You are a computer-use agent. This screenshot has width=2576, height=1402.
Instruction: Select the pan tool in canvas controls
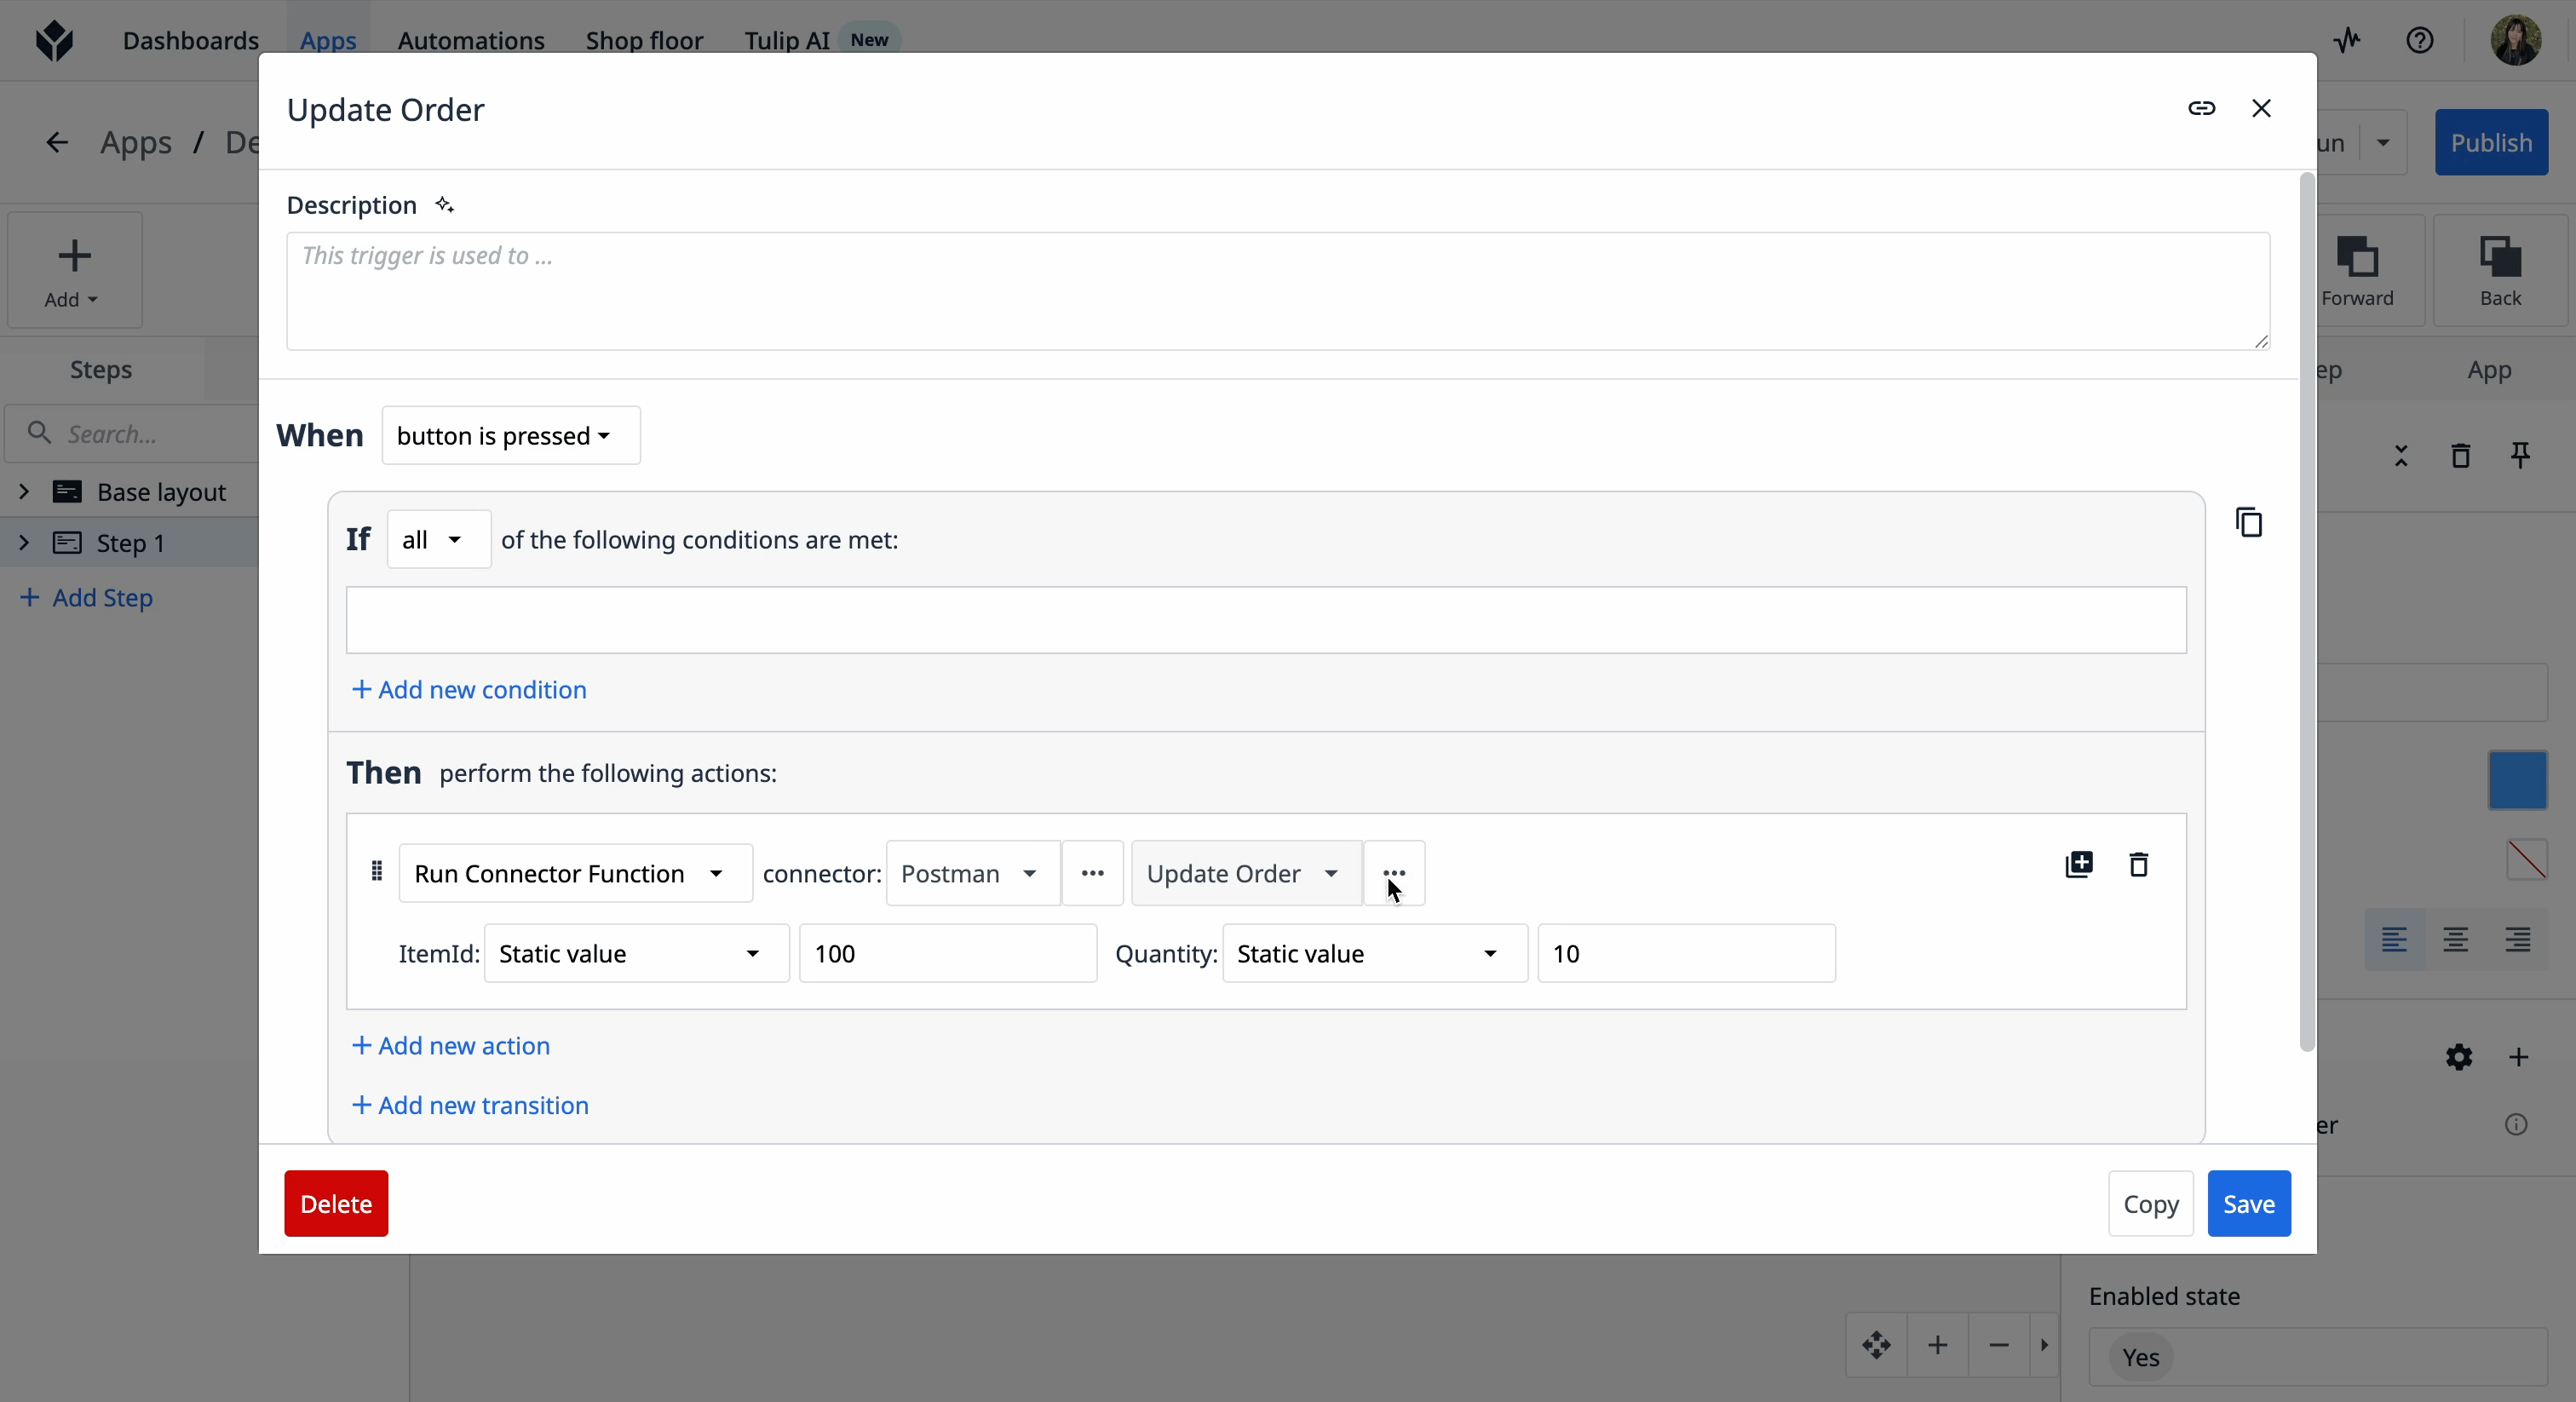pyautogui.click(x=1877, y=1345)
